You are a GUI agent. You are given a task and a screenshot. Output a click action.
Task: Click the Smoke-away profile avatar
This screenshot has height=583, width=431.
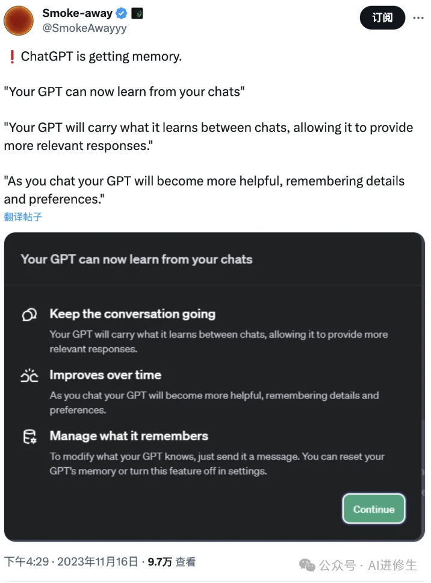pos(19,21)
